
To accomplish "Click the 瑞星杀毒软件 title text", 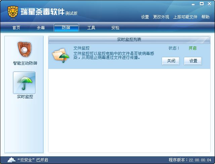I will tap(43, 12).
